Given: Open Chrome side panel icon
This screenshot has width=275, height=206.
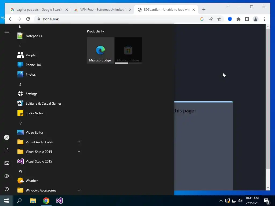Looking at the screenshot, I should [247, 19].
